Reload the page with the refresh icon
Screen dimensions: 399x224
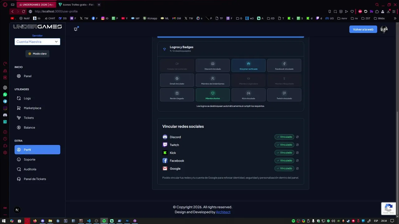click(x=23, y=12)
